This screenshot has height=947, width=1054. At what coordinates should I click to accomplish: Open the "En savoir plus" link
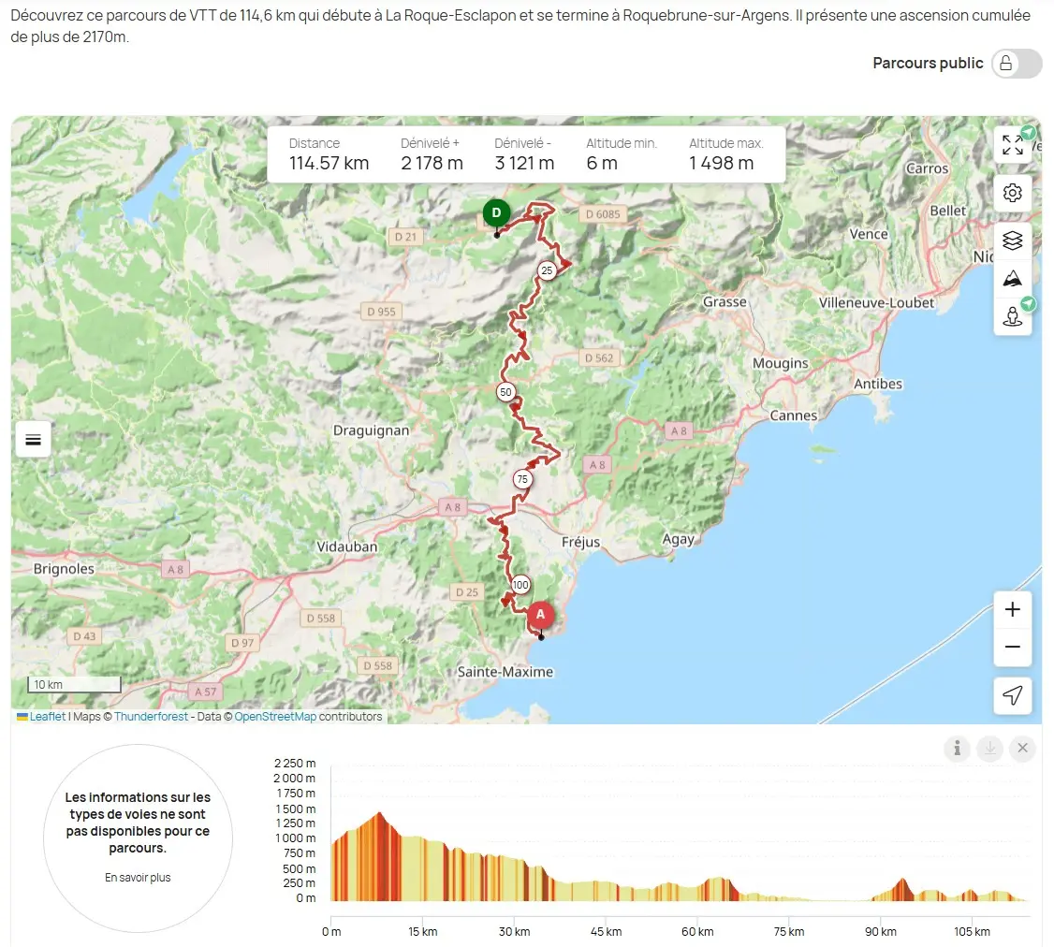click(x=138, y=878)
